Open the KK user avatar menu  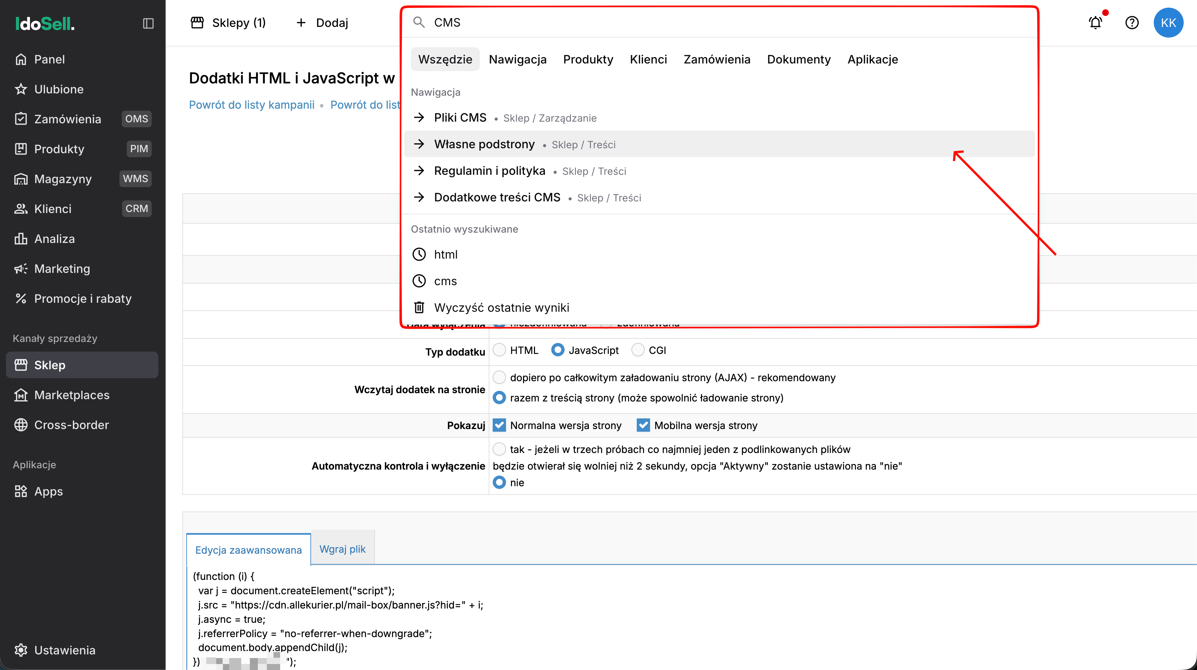[1168, 22]
